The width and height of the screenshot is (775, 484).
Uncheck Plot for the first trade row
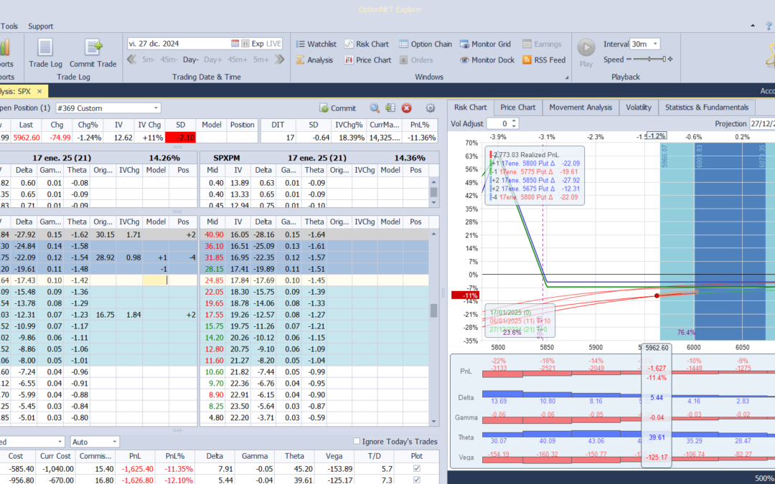pos(417,468)
